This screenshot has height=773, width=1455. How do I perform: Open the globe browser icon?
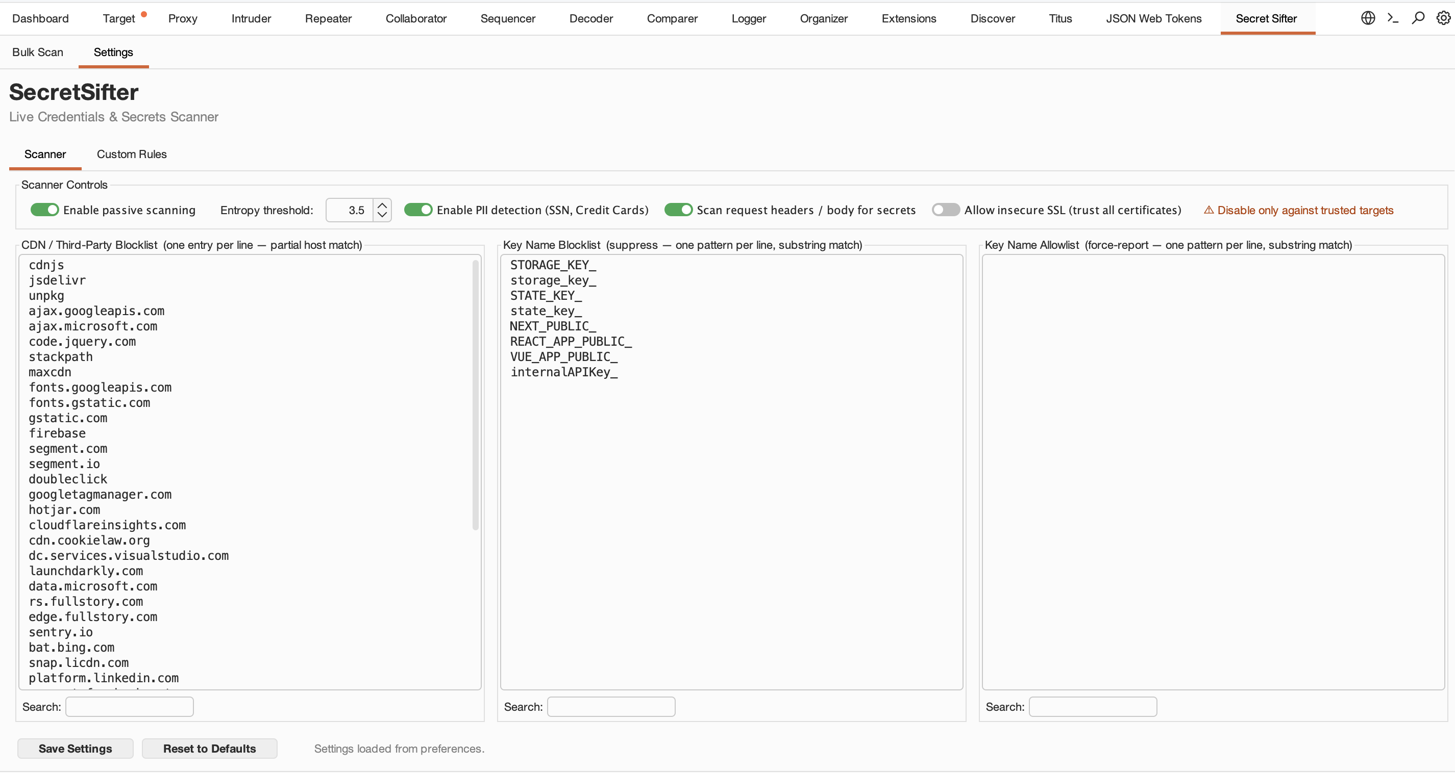coord(1367,18)
